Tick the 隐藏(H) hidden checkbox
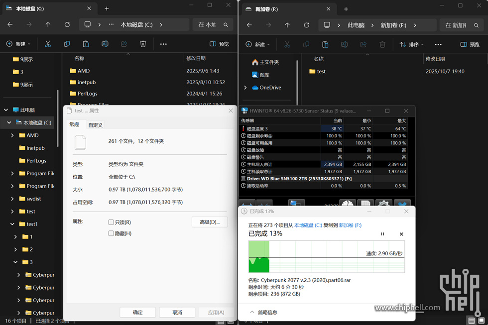The image size is (488, 325). click(x=111, y=233)
